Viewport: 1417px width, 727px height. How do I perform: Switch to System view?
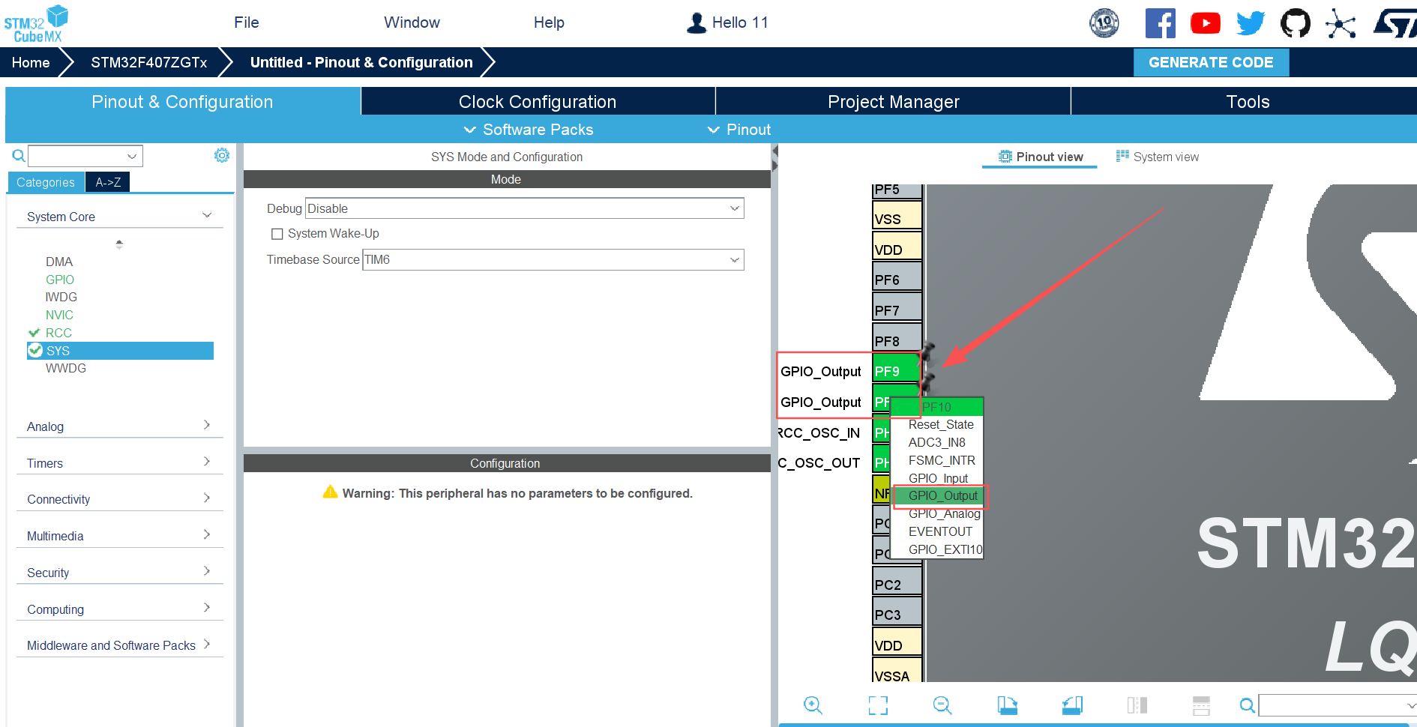point(1158,157)
